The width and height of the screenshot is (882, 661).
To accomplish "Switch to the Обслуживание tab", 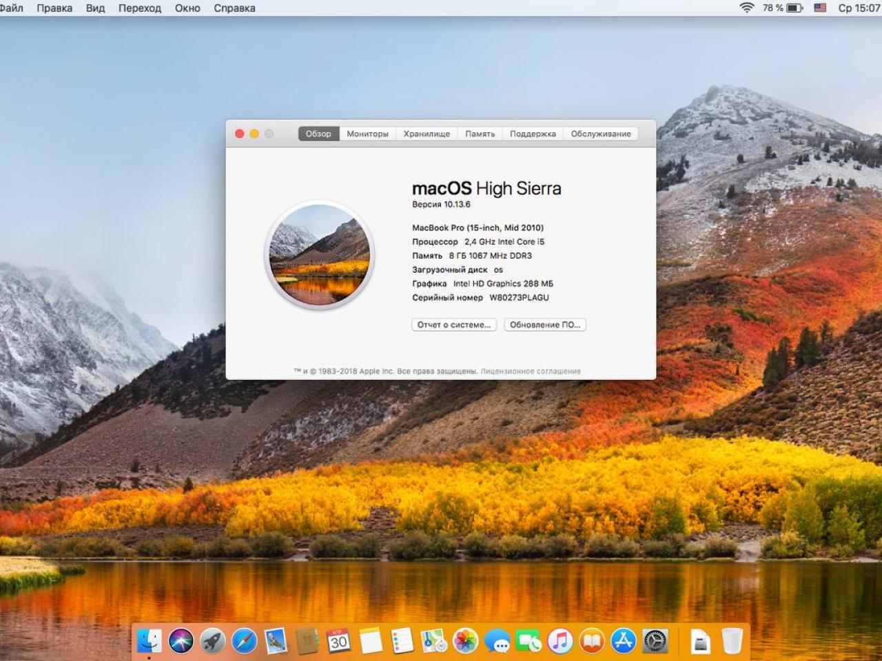I will pos(601,134).
